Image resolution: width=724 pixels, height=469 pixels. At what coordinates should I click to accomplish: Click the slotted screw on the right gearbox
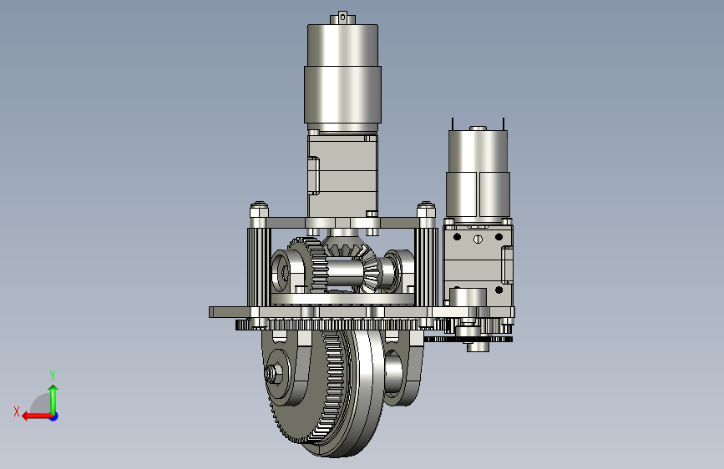(x=478, y=240)
